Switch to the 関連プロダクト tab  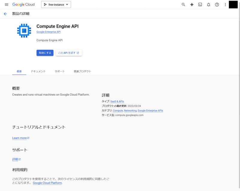82,71
